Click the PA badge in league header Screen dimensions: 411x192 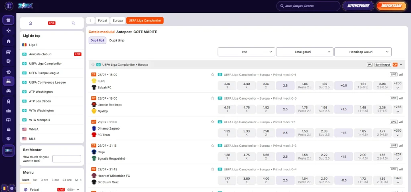coord(370,64)
